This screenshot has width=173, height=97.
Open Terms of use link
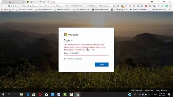pyautogui.click(x=149, y=90)
